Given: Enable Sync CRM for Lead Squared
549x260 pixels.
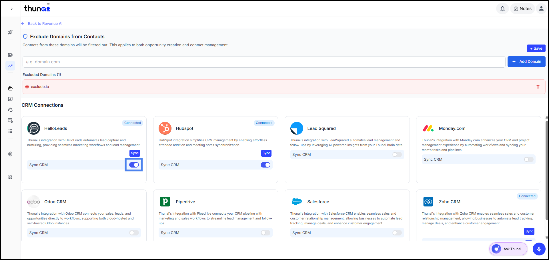Looking at the screenshot, I should (397, 154).
